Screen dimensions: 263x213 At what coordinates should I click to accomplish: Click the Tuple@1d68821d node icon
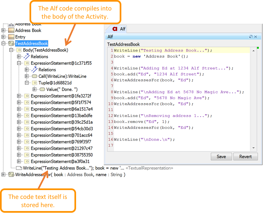[34, 83]
